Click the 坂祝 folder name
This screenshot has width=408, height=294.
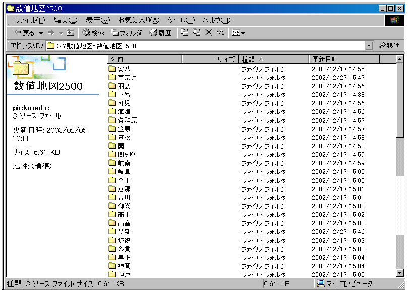[124, 241]
